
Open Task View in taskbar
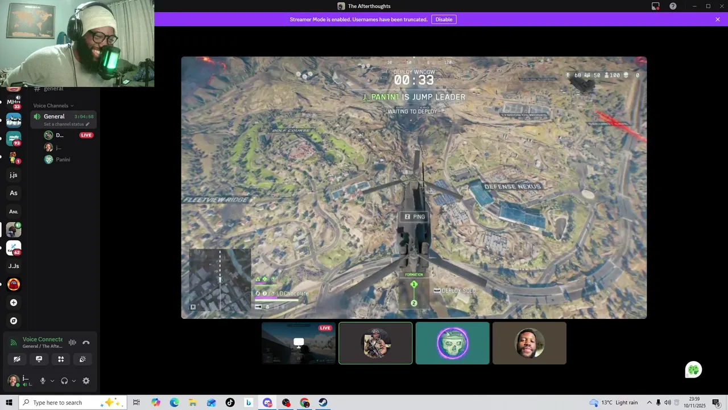136,403
